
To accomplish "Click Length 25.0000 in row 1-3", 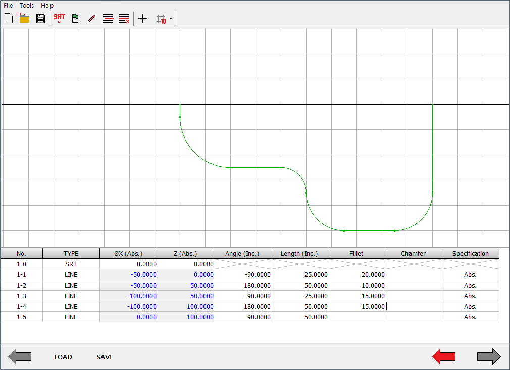I will pos(299,296).
